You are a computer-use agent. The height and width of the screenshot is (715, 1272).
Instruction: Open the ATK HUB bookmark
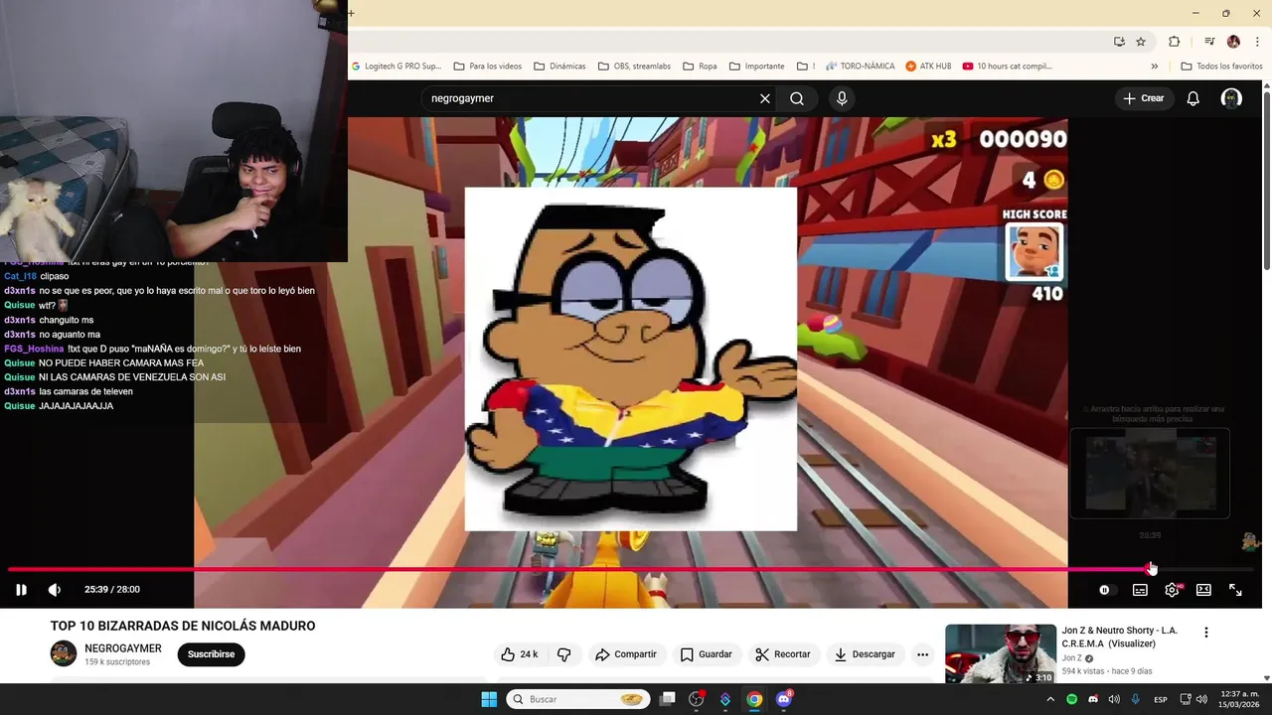pyautogui.click(x=928, y=67)
